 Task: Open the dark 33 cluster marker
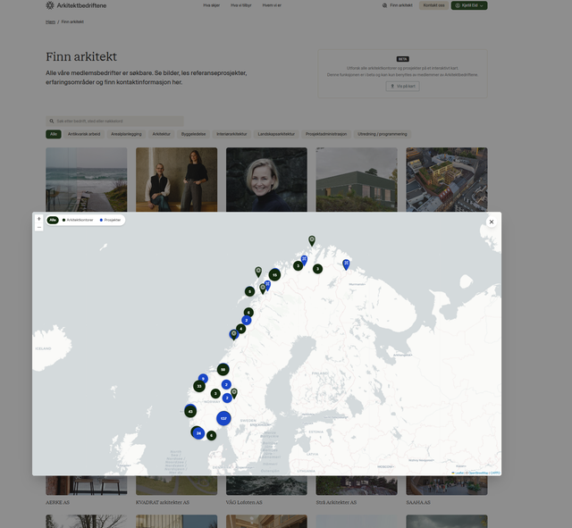tap(199, 386)
